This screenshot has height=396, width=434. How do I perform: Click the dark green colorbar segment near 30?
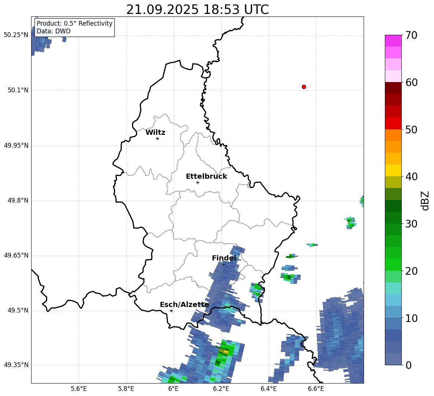click(x=393, y=218)
